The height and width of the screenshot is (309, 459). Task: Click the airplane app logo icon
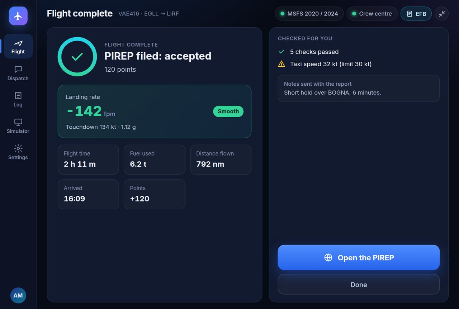[x=18, y=16]
